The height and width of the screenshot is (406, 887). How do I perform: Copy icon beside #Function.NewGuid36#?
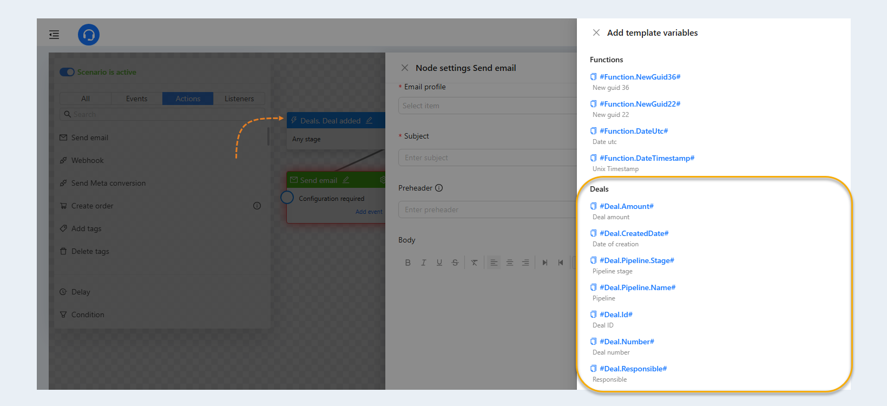pos(593,77)
